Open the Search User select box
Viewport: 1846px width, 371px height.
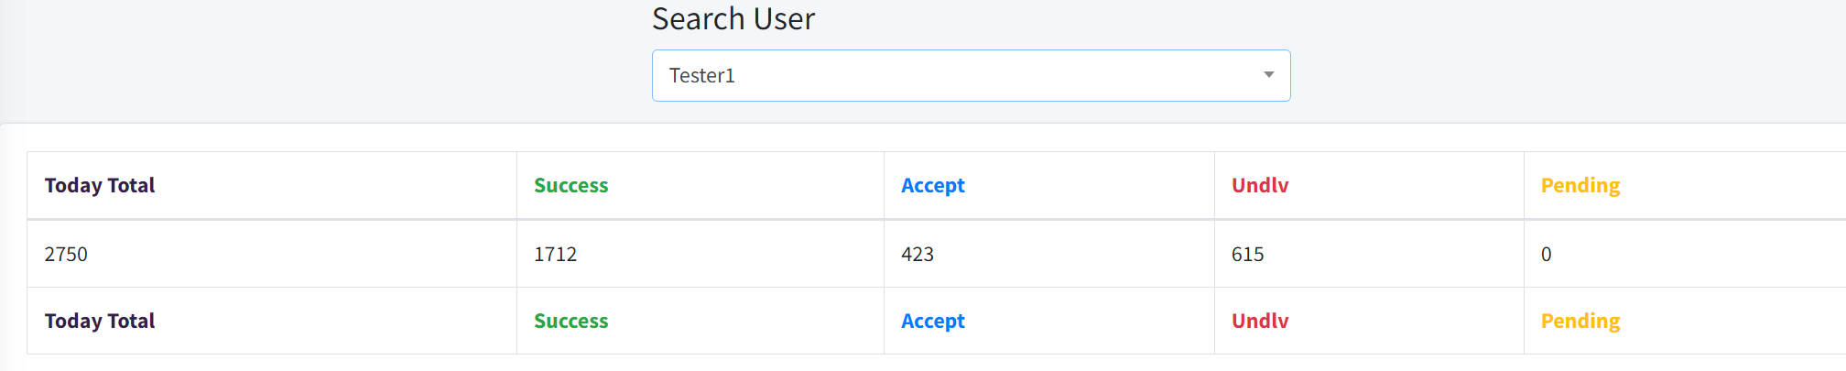coord(971,76)
